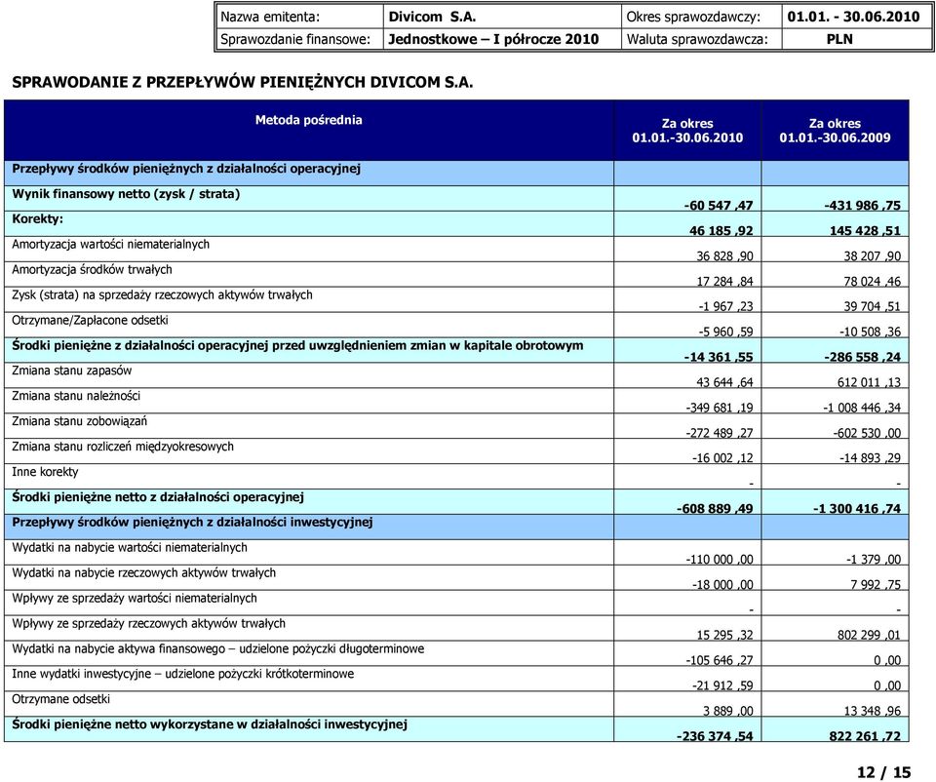936x782 pixels.
Task: Click 'Wpływy ze sprzedaży rzeczowych aktywów trwałych' label
Action: tap(148, 623)
